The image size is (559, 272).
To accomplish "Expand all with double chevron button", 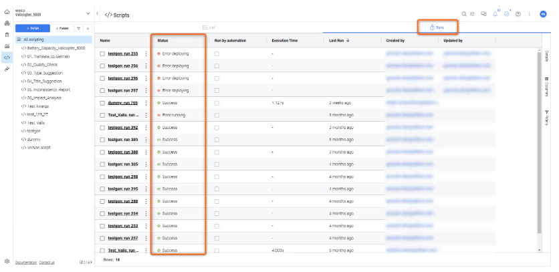I will [x=88, y=28].
